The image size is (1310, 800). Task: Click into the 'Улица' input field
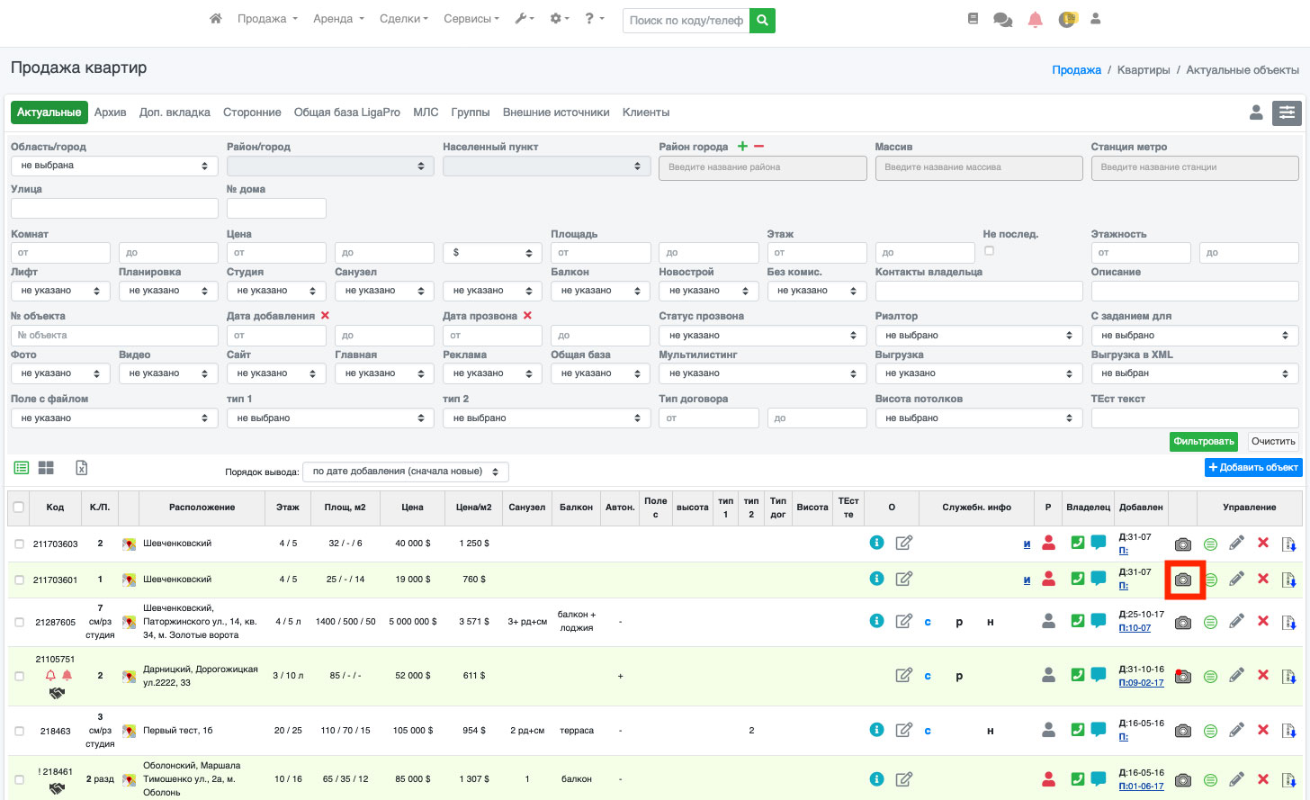[x=114, y=208]
